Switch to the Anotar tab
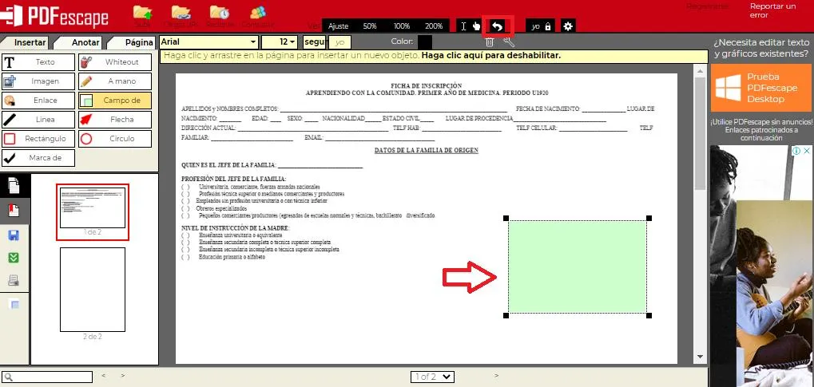 [x=85, y=42]
